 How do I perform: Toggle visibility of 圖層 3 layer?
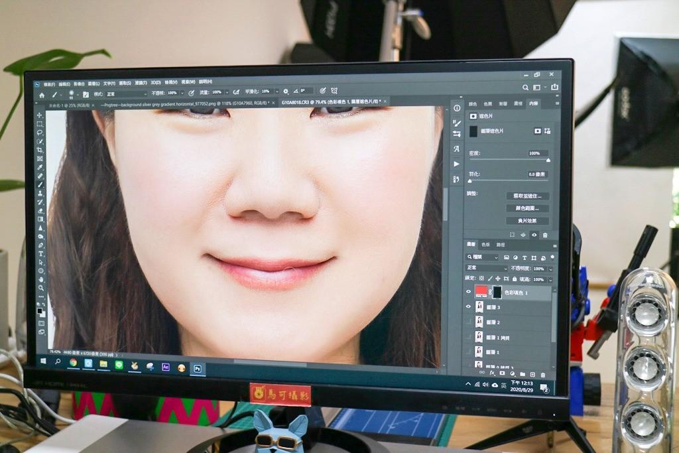(469, 306)
